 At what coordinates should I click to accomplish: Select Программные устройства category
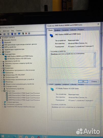point(15,89)
